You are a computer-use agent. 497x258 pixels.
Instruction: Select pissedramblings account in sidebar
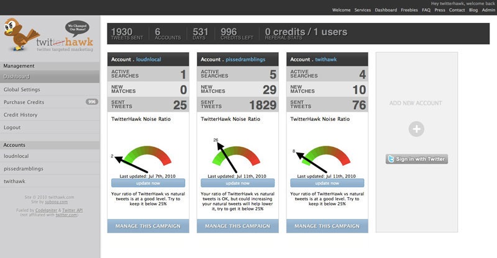[x=50, y=169]
